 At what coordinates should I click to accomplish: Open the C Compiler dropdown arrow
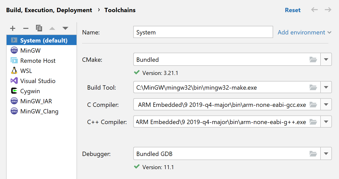[x=326, y=104]
